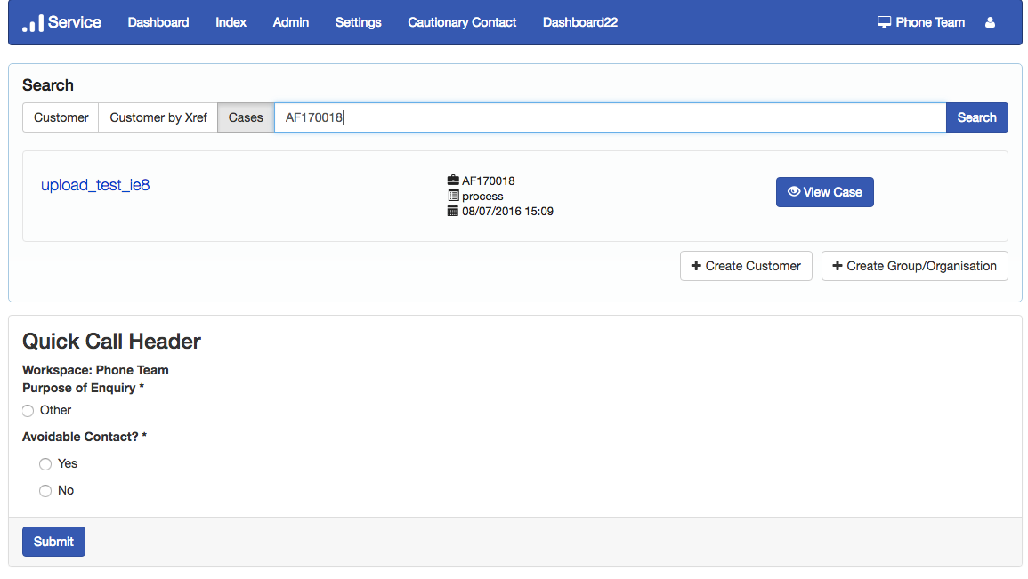Open the Dashboard menu item
This screenshot has width=1028, height=579.
pos(158,22)
